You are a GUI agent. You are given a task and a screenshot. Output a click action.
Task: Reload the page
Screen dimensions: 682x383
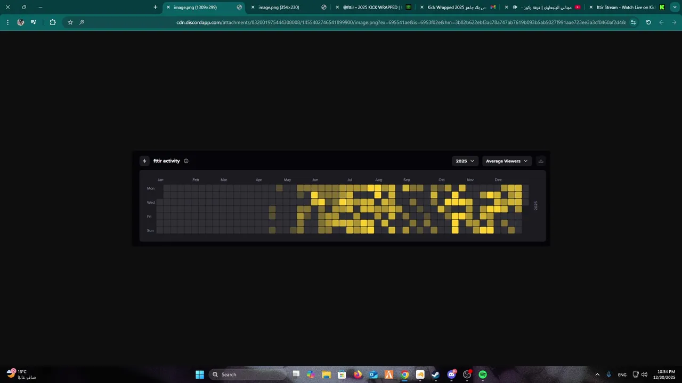coord(648,22)
